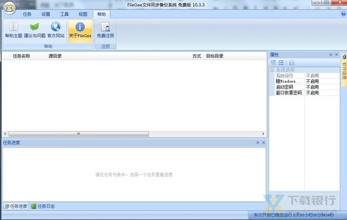Open the 设置 ribbon tab
Image resolution: width=347 pixels, height=220 pixels.
tap(46, 14)
